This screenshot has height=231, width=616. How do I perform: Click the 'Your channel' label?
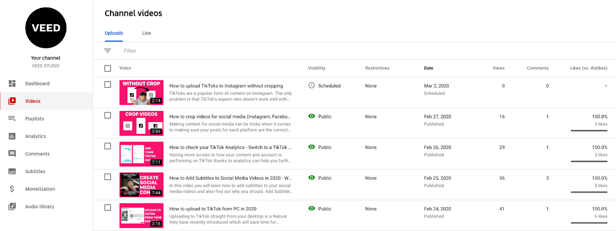point(46,58)
